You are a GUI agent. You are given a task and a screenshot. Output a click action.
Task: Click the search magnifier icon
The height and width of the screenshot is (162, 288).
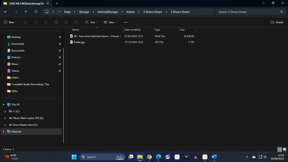point(282,12)
